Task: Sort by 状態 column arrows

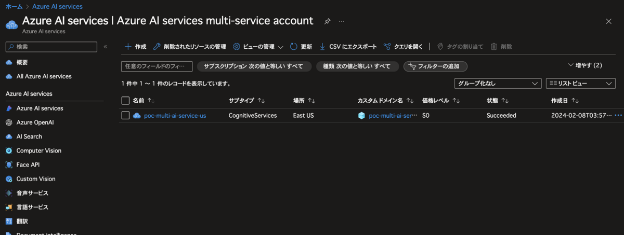Action: pos(504,101)
